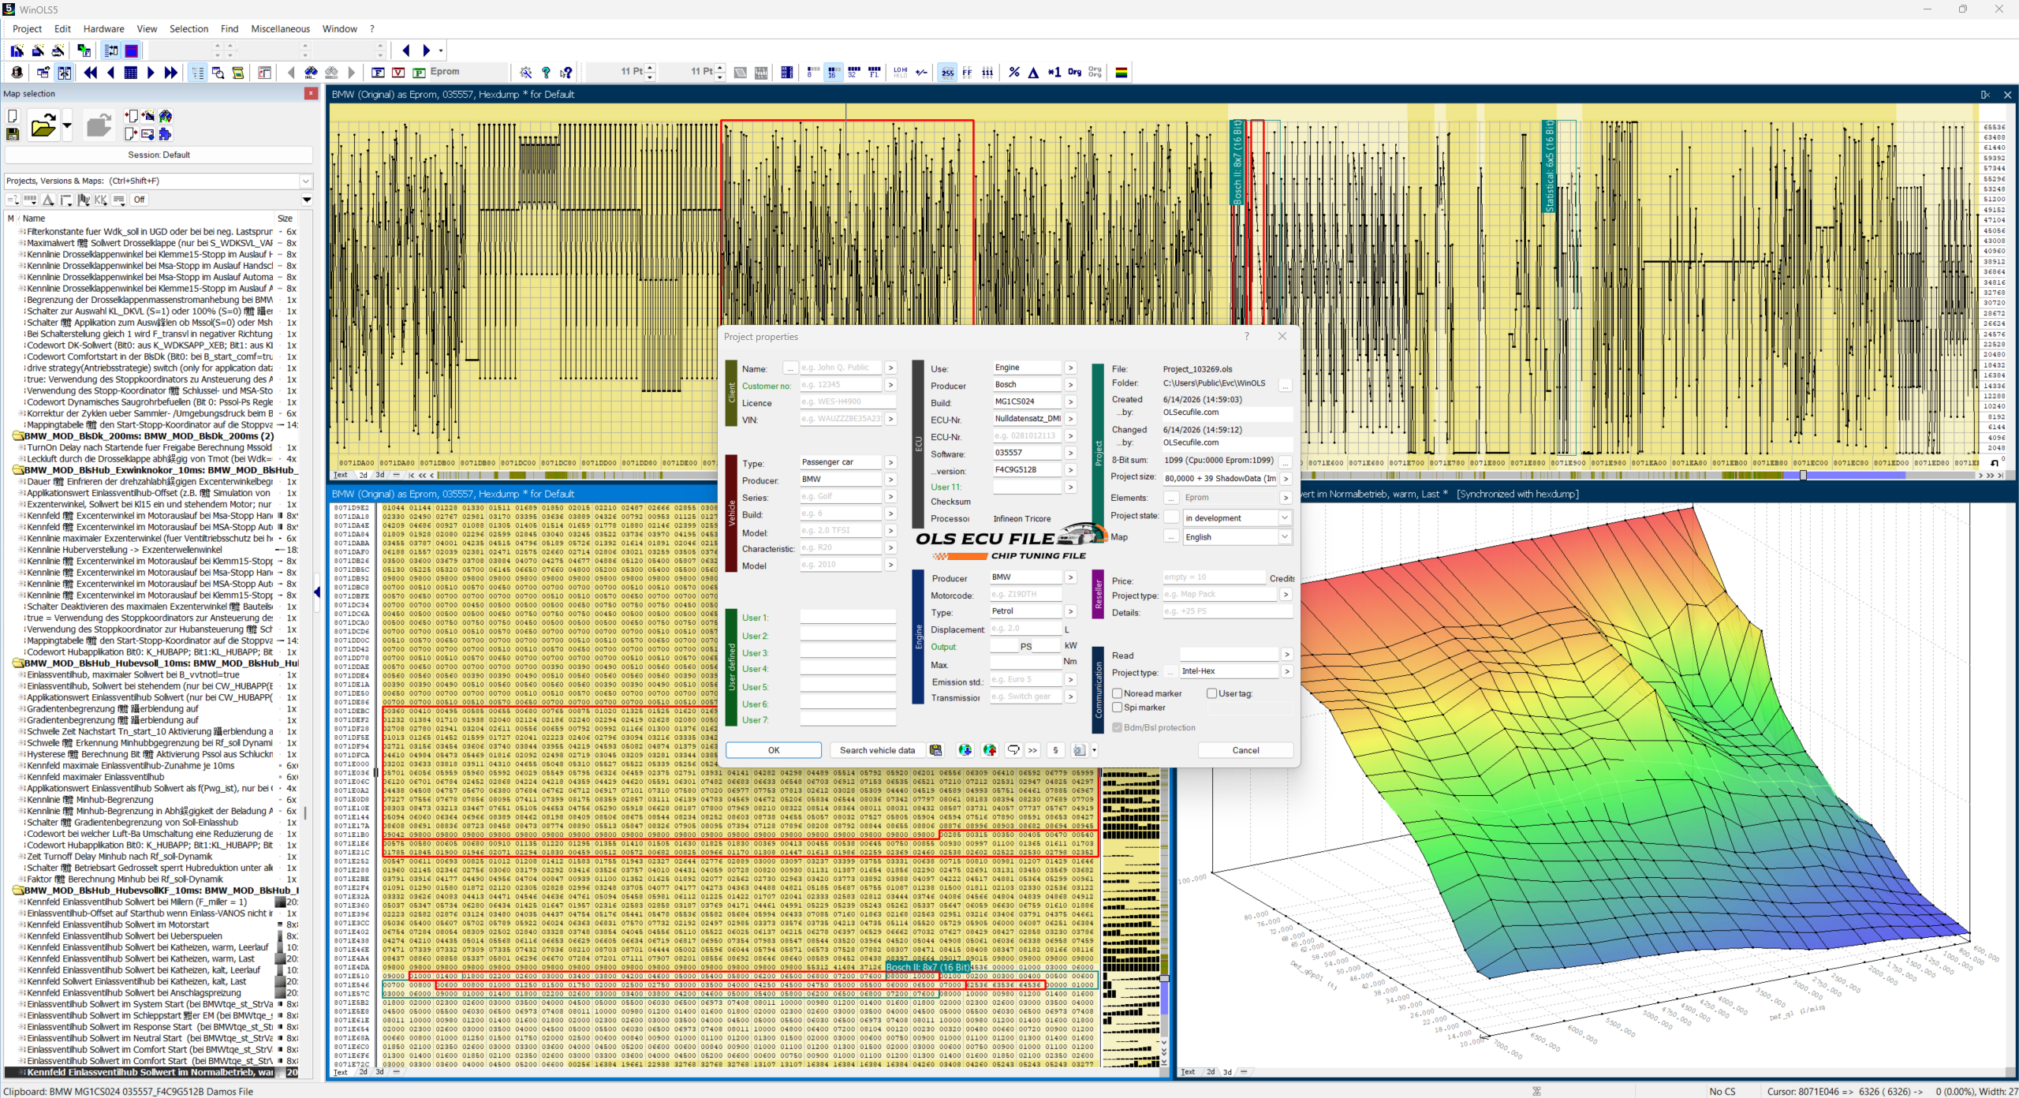Click the clipboard icon beside Search vehicle data
Image resolution: width=2019 pixels, height=1098 pixels.
coord(935,750)
